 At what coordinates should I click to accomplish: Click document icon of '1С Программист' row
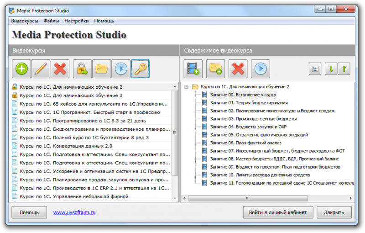[x=15, y=112]
